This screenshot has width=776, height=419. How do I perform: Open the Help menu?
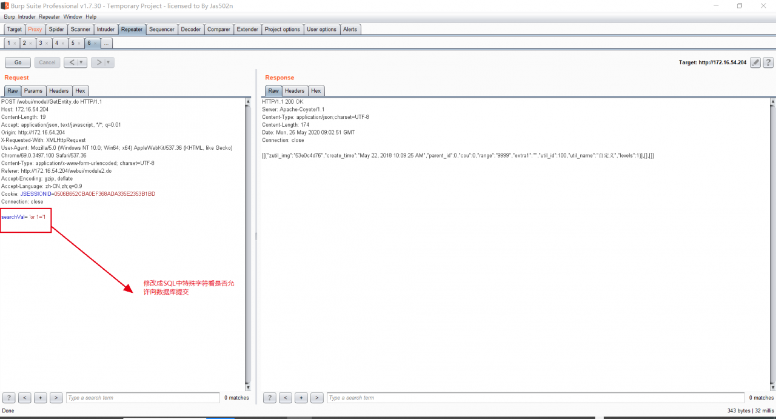91,17
